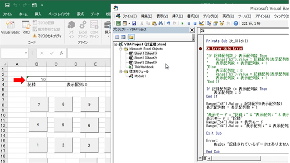Collapse the 標準モジュール folder
Image resolution: width=290 pixels, height=163 pixels.
point(121,72)
